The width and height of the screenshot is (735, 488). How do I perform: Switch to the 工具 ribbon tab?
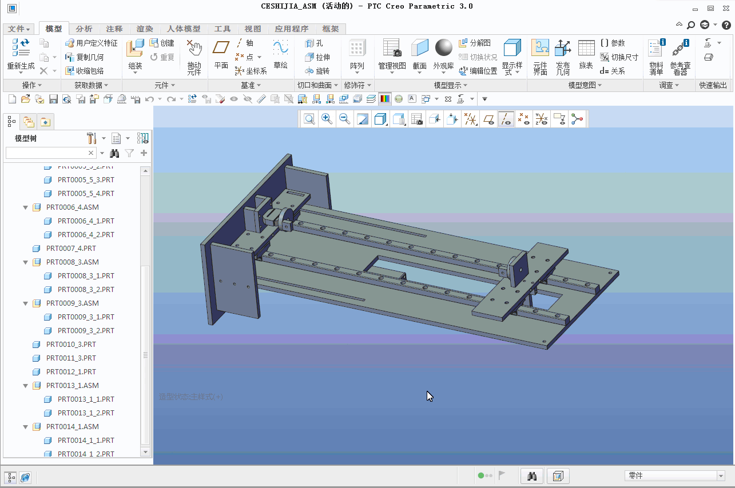click(x=223, y=29)
